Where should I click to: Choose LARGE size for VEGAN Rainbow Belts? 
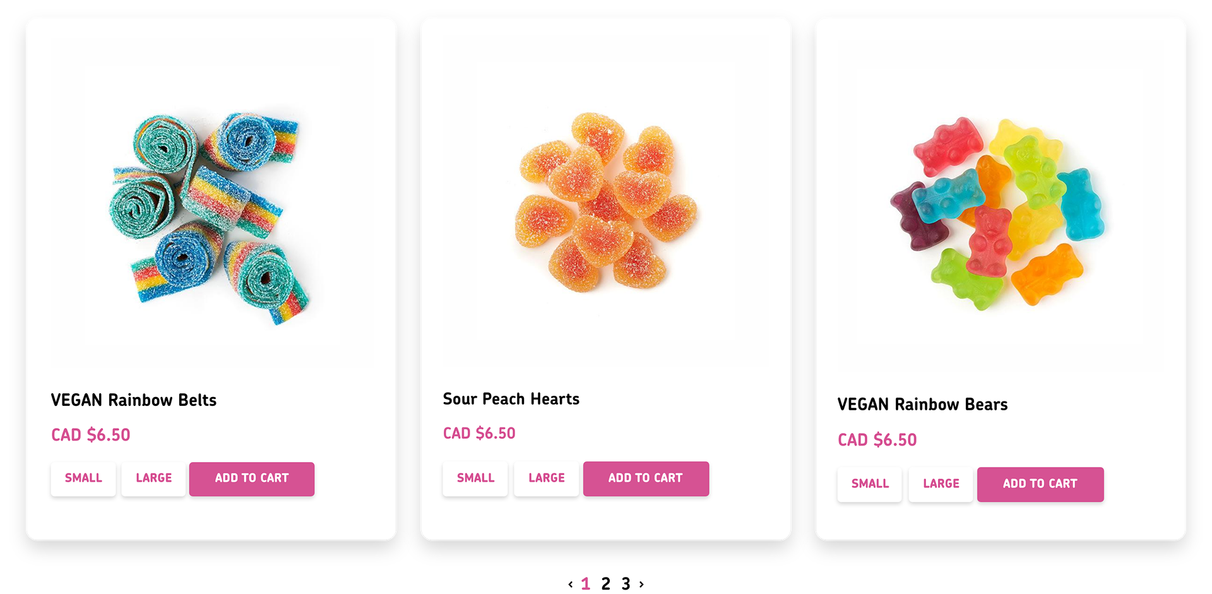point(153,478)
